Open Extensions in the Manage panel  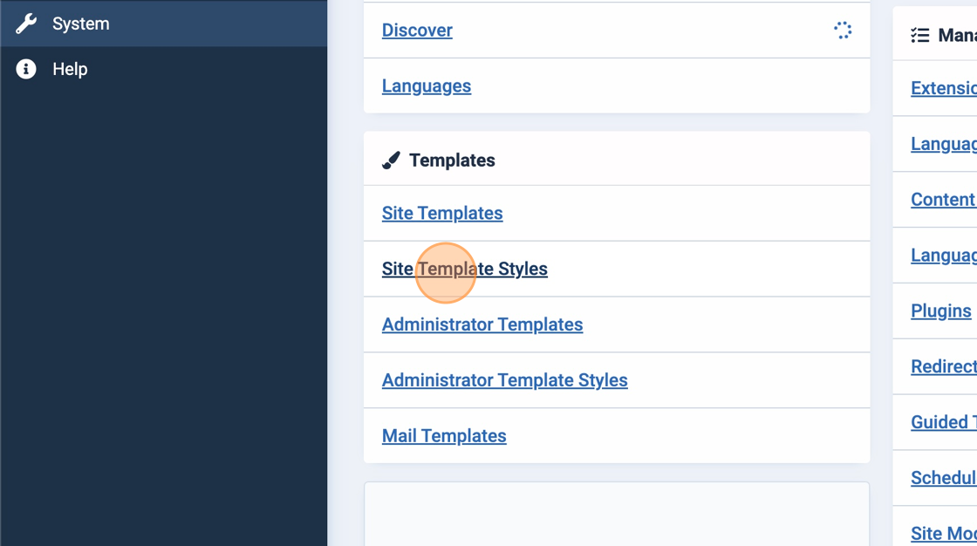point(943,89)
